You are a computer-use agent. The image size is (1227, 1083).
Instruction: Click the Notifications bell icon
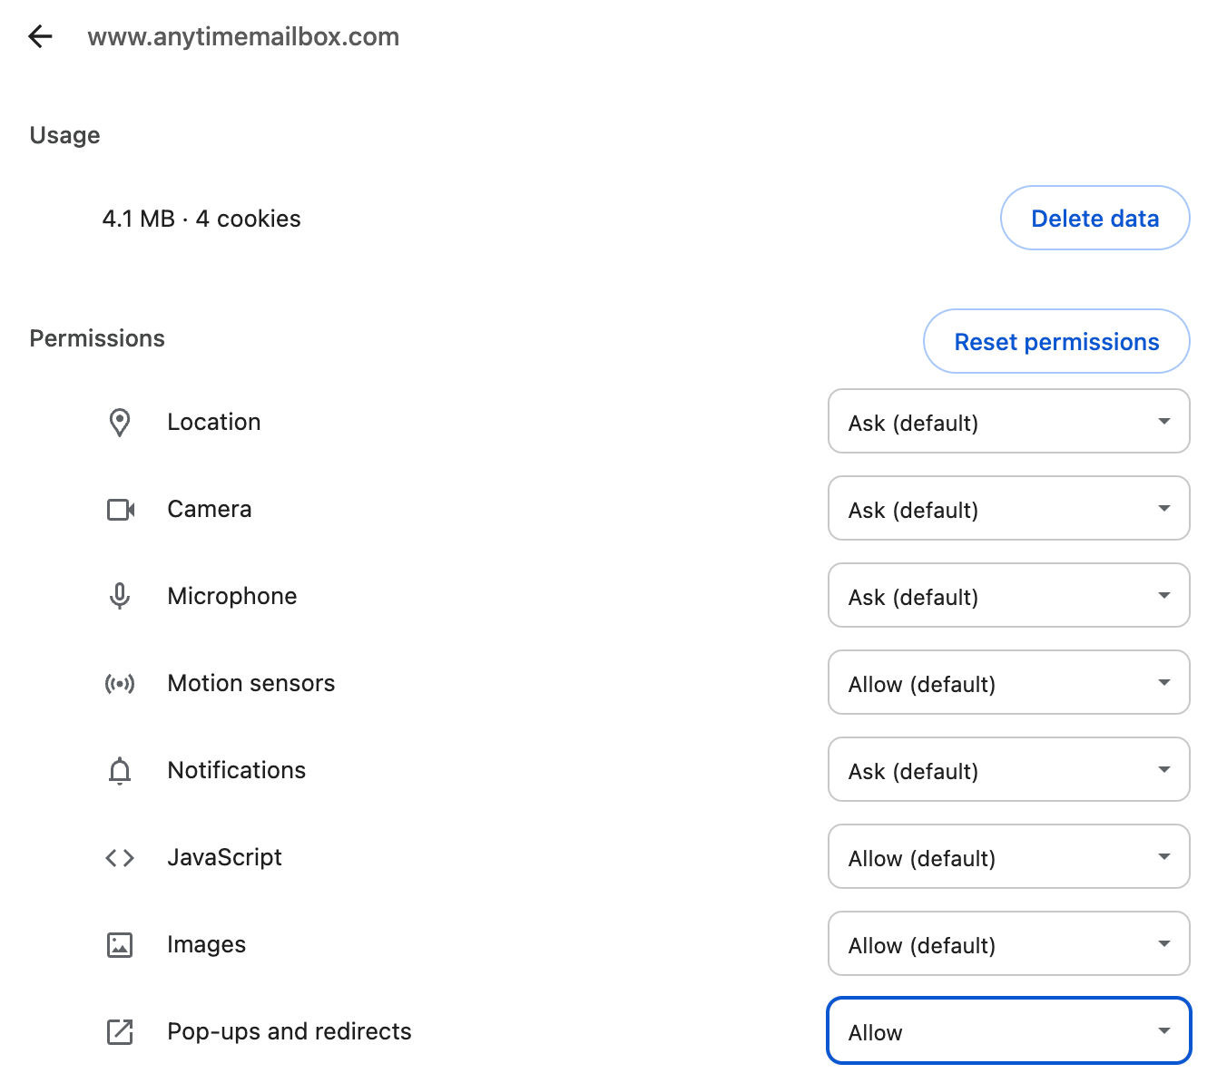120,770
